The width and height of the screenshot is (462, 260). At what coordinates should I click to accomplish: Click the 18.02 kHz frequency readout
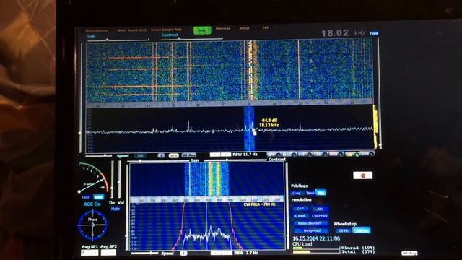(344, 33)
